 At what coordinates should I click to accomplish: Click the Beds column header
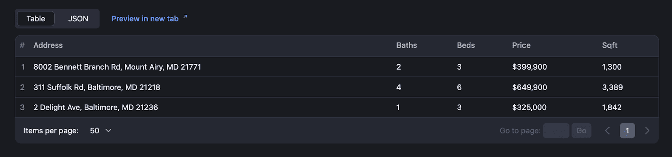tap(466, 45)
